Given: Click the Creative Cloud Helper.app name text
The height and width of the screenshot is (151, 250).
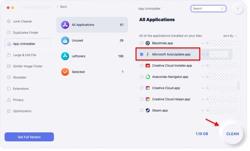Looking at the screenshot, I should 171,99.
